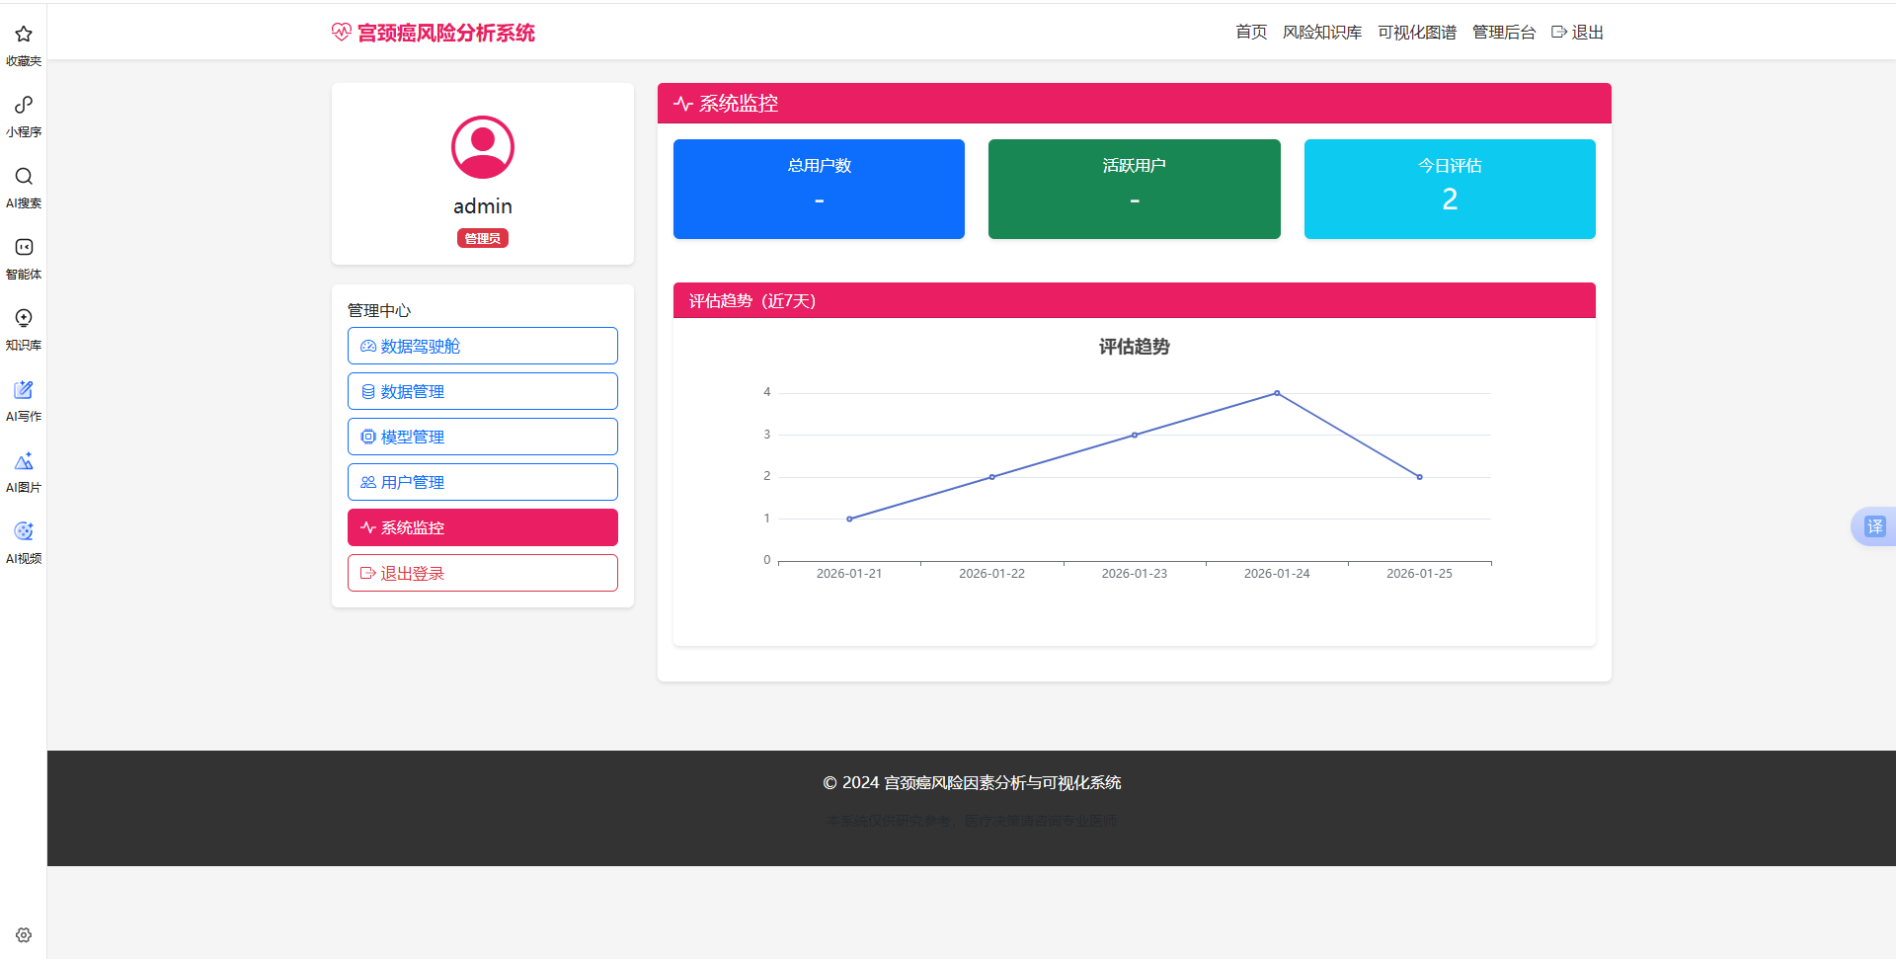
Task: Select 模型管理 in the management center
Action: 482,436
